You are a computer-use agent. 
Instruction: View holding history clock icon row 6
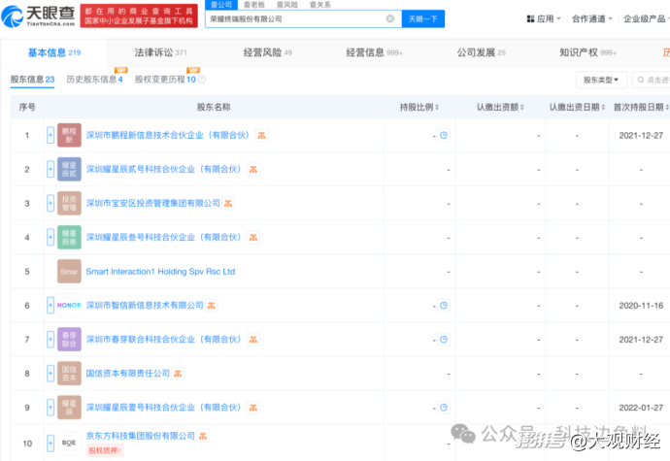click(444, 305)
